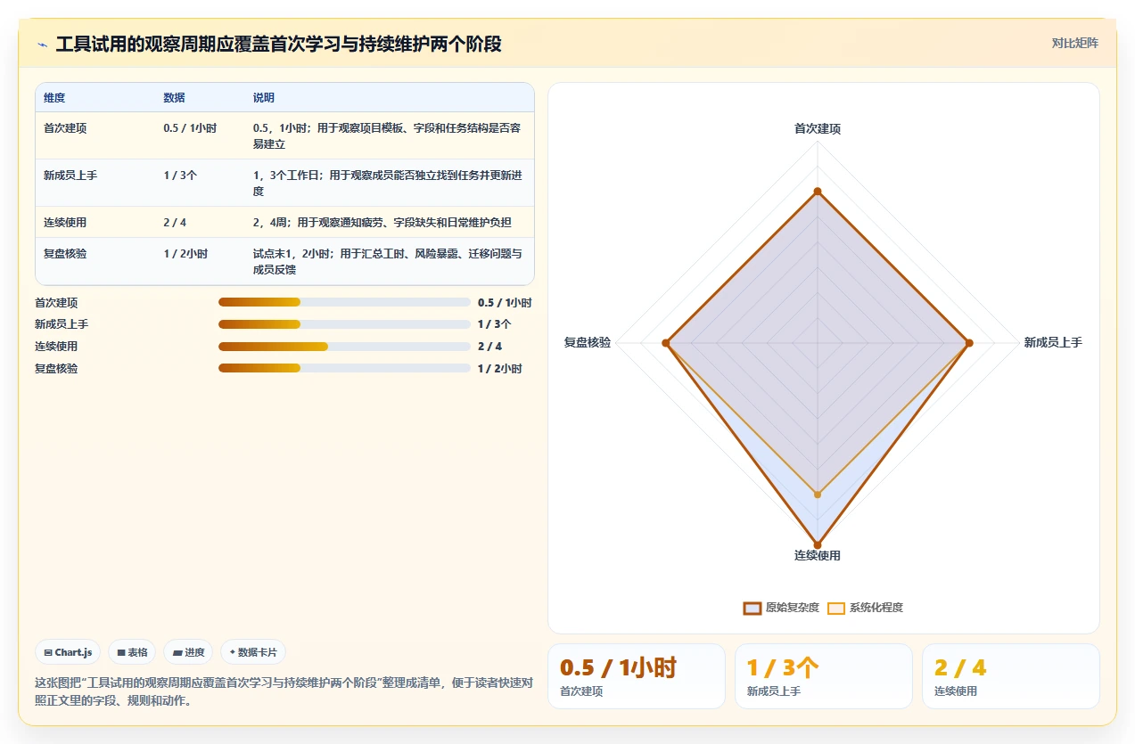Screen dimensions: 1135x744
Task: Click the 复盘核验 label in the progress list
Action: point(56,368)
